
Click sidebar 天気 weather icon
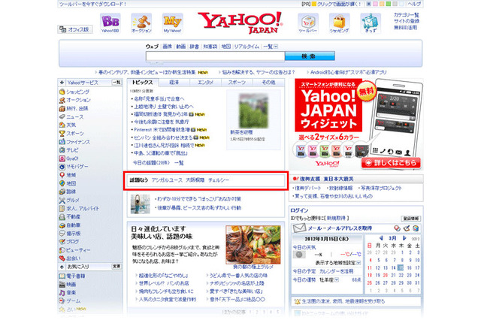click(x=62, y=125)
